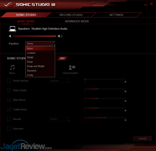Click the Reverb level slider

tap(105, 118)
